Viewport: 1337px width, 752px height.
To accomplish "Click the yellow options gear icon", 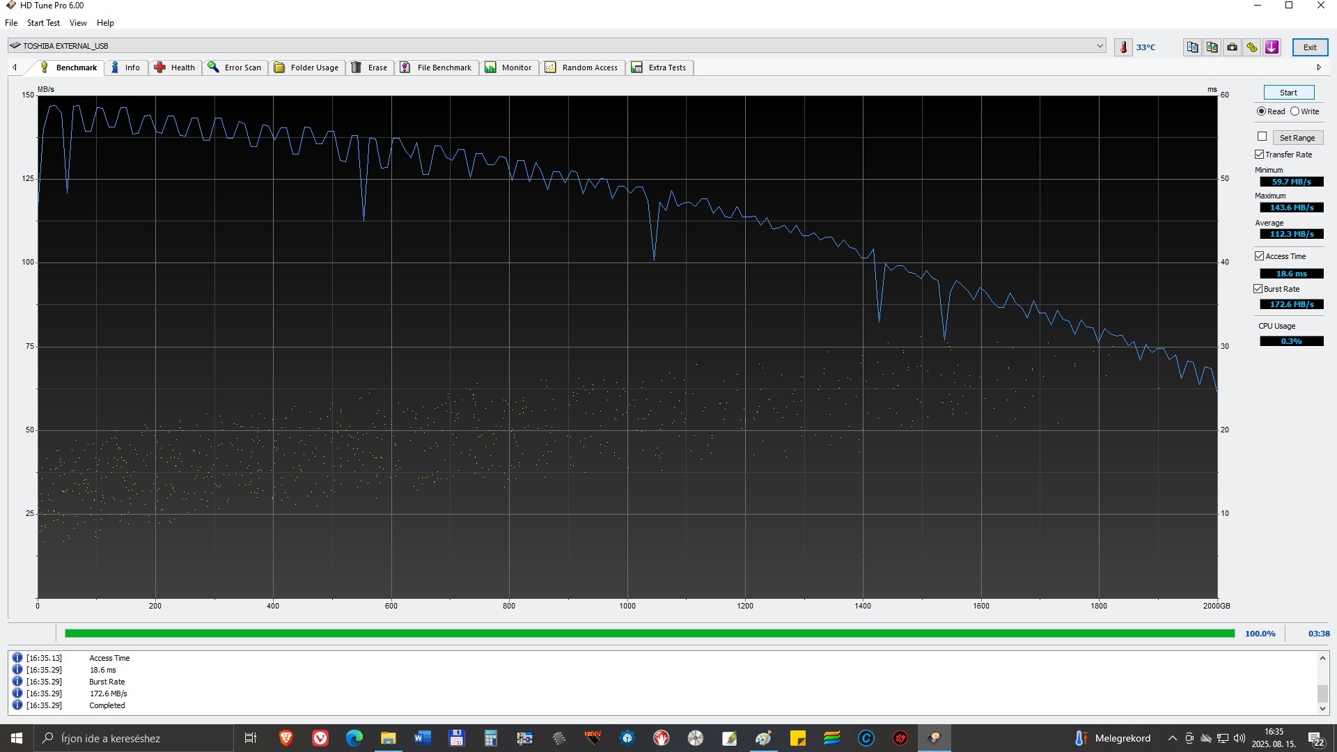I will click(x=1252, y=47).
